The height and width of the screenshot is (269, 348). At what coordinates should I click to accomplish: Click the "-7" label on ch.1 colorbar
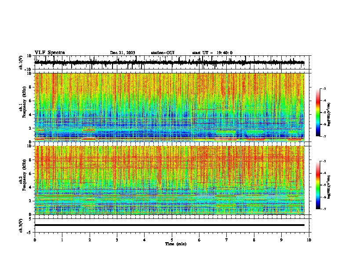(324, 136)
